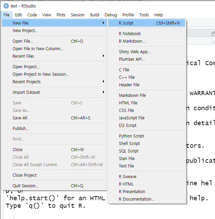
Task: Create a new Plumber API...
Action: (x=147, y=59)
